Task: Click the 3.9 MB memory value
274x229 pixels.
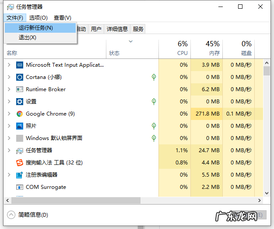Action: click(211, 65)
